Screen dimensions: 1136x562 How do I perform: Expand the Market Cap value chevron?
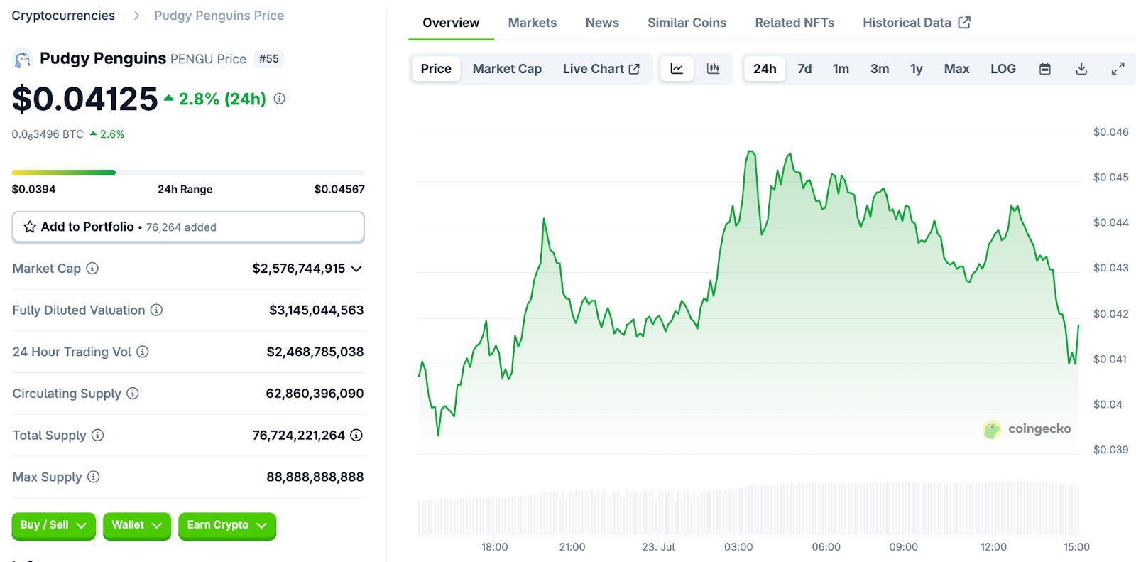tap(356, 269)
